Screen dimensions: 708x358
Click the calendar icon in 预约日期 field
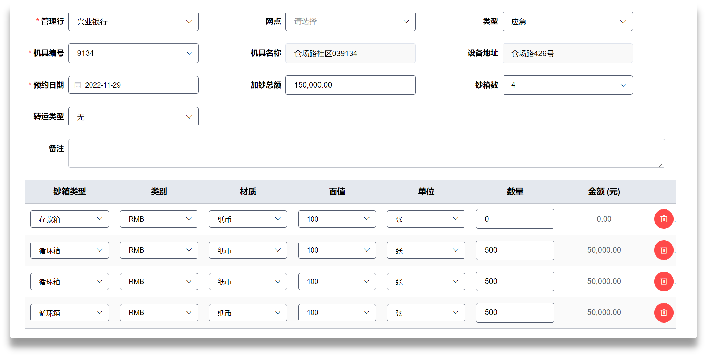(78, 85)
